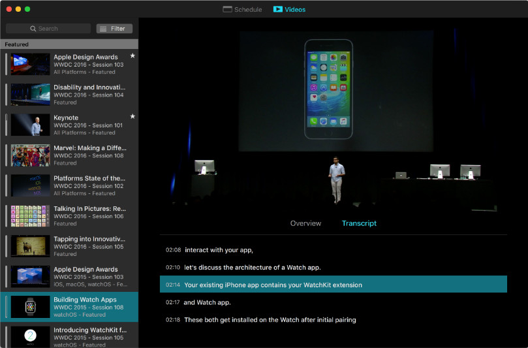528x348 pixels.
Task: Open Talking In Pictures session thumbnail
Action: (30, 215)
